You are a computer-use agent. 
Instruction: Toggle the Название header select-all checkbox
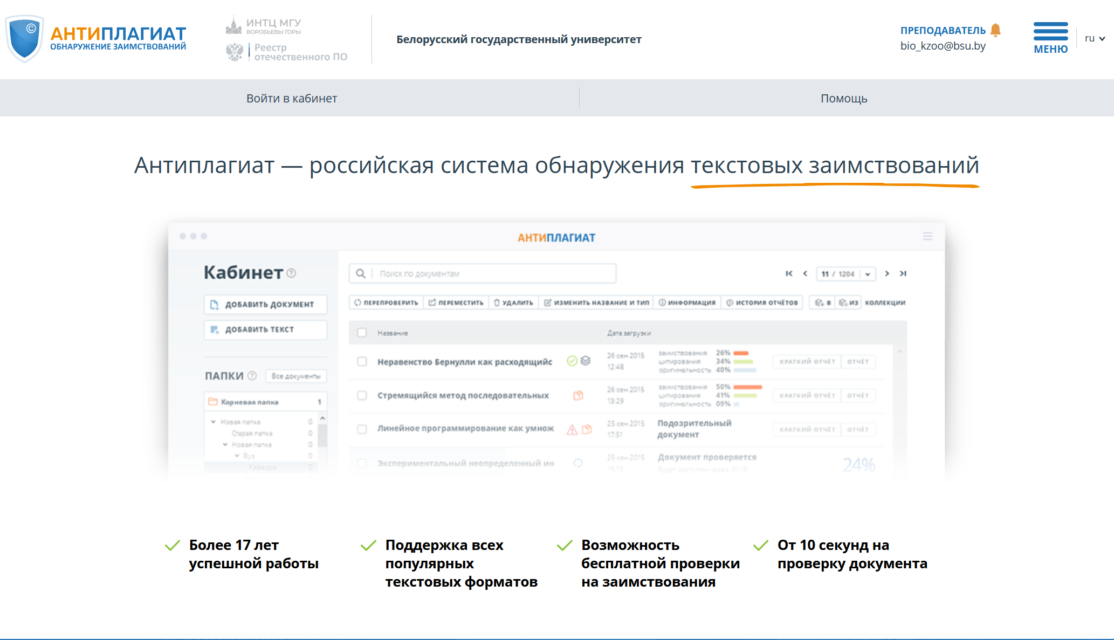tap(362, 333)
